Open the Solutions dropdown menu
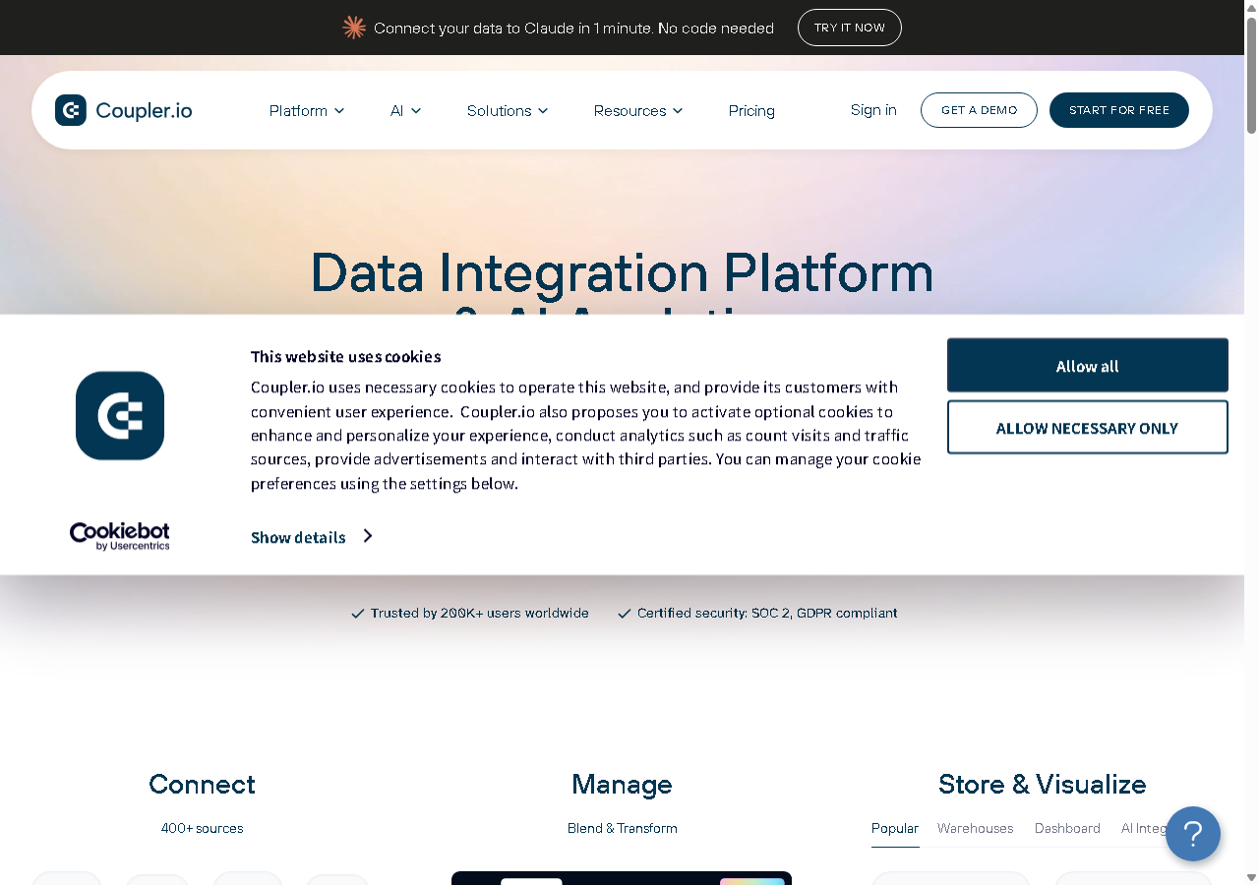 508,110
